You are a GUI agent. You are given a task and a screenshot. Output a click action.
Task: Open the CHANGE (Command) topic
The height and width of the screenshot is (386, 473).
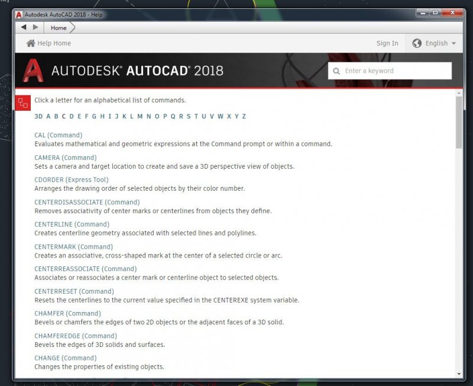point(66,358)
